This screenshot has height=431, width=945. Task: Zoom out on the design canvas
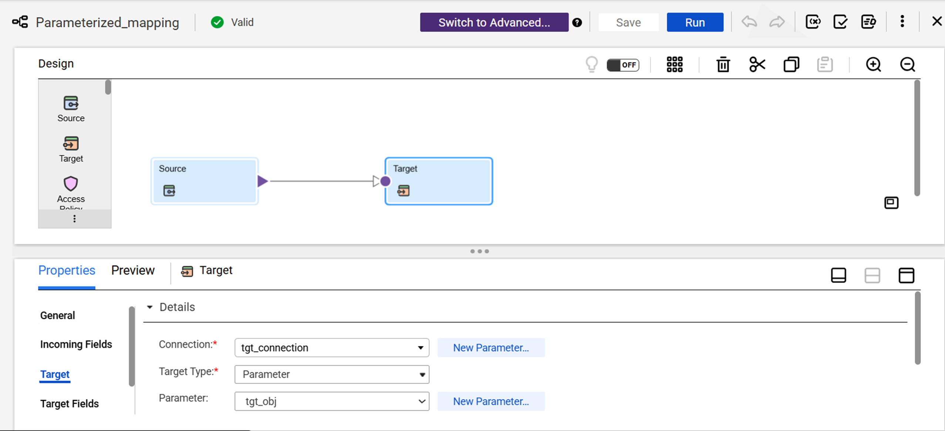pyautogui.click(x=907, y=65)
